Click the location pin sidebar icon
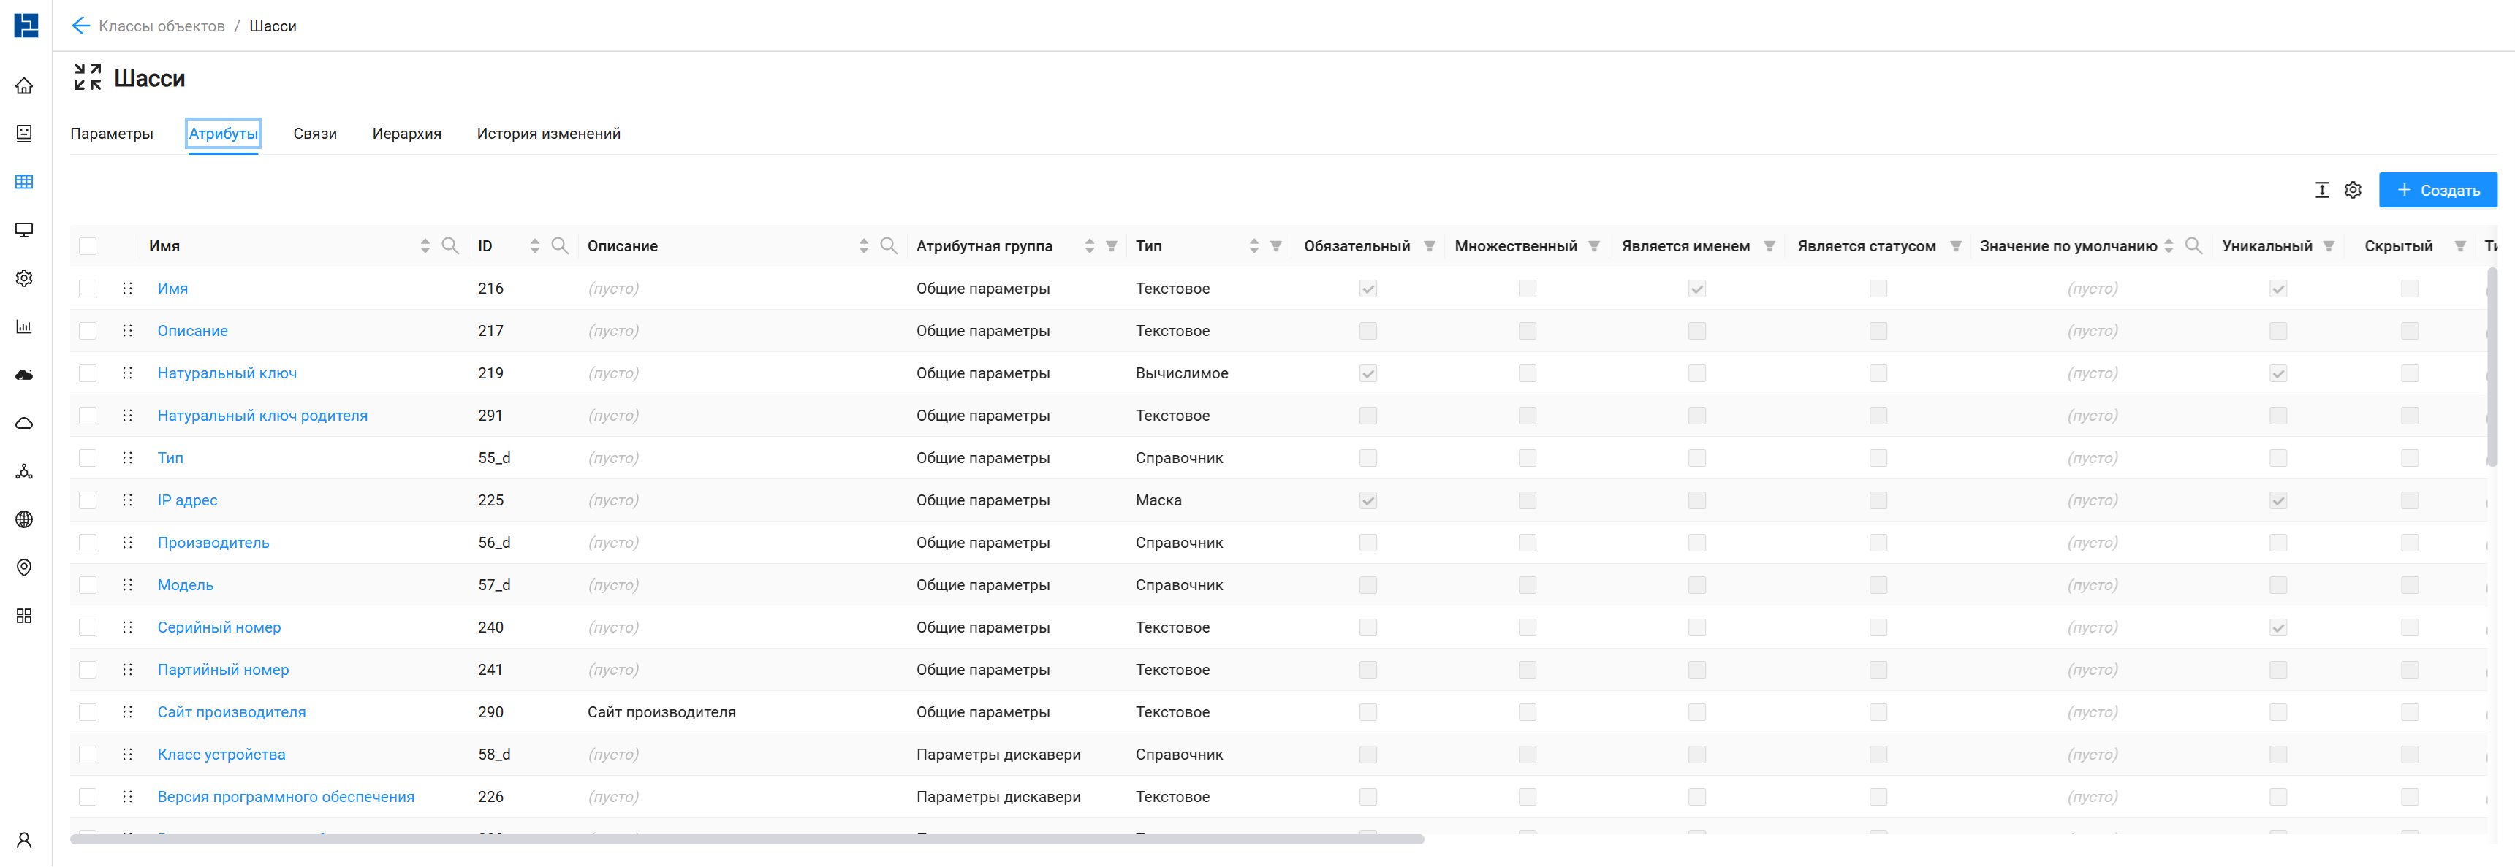2515x867 pixels. point(24,568)
